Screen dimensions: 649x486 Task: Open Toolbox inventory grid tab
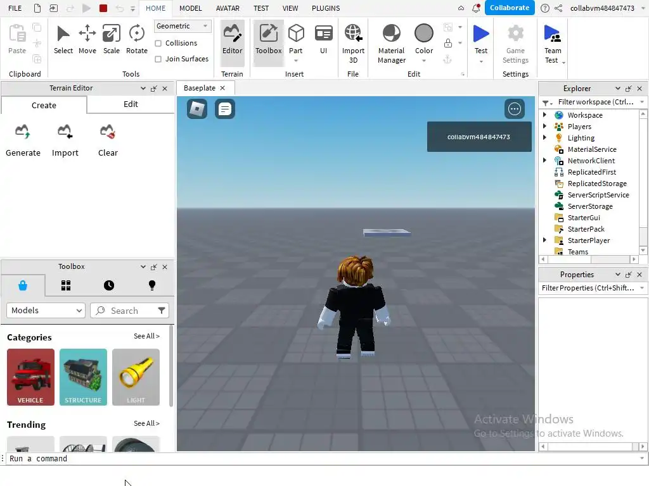point(66,285)
